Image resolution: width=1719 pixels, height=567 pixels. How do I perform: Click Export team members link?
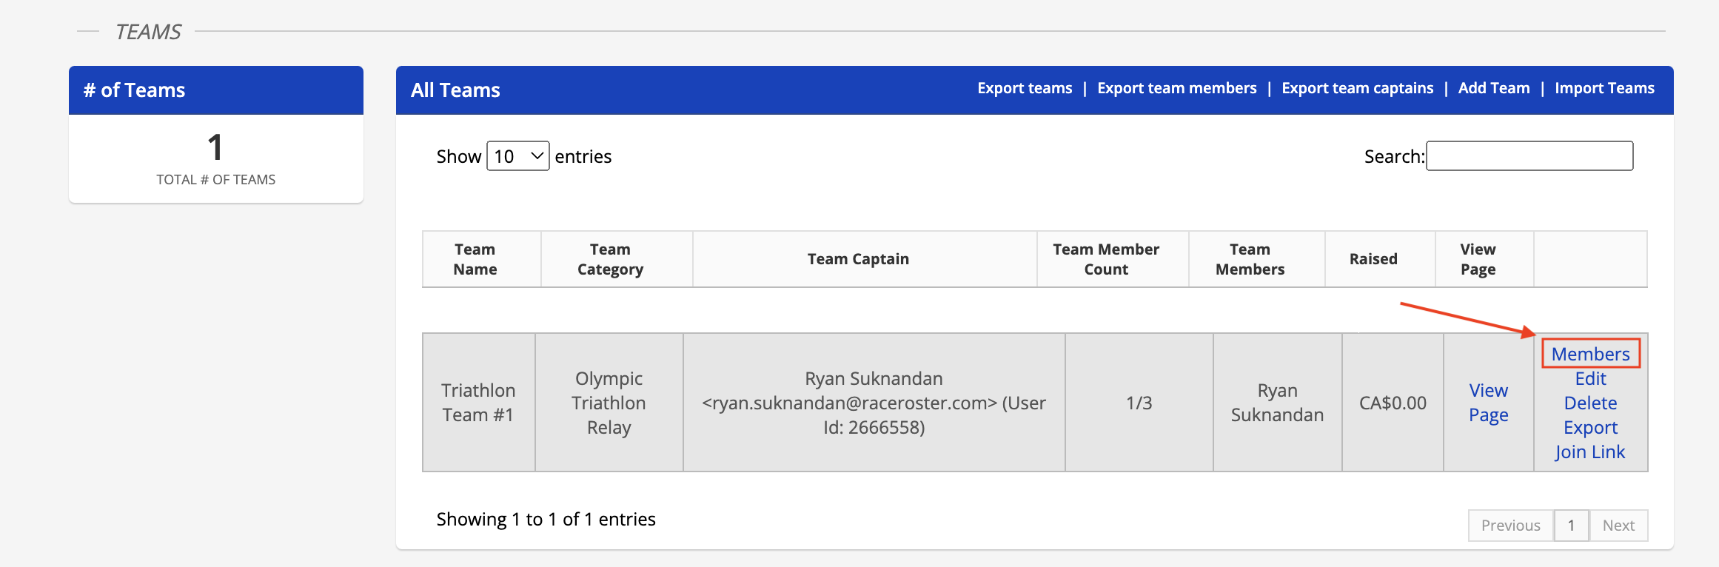pos(1176,88)
